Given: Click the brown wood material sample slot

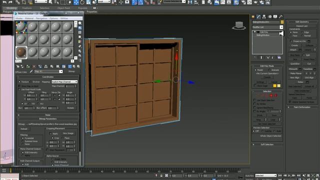Looking at the screenshot, I should 21,52.
